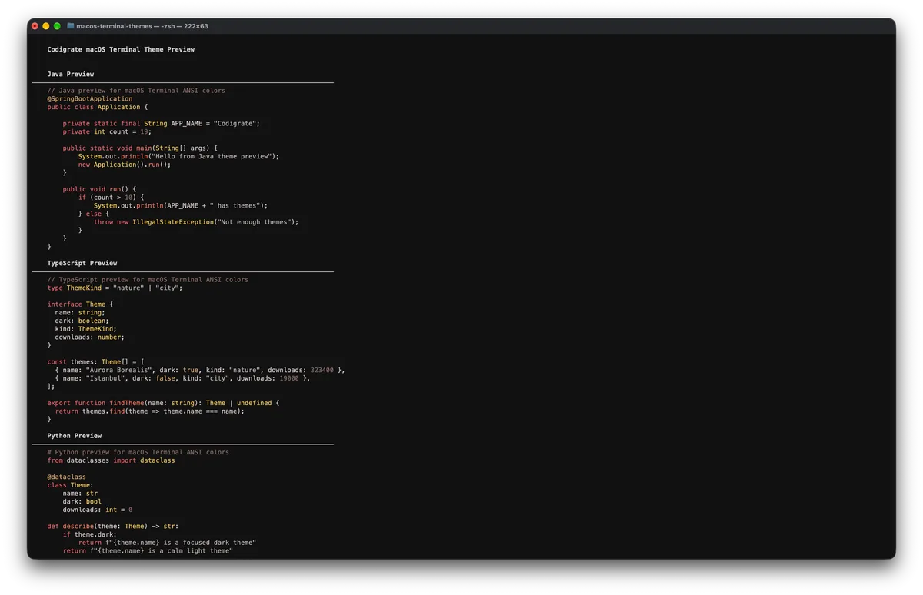Click the "@SpringBootApplication" annotation

(x=90, y=98)
